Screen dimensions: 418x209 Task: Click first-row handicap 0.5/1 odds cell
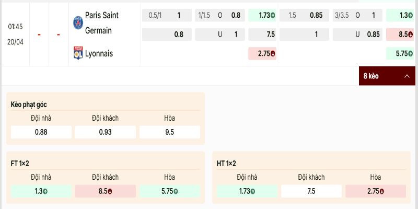[x=166, y=16]
